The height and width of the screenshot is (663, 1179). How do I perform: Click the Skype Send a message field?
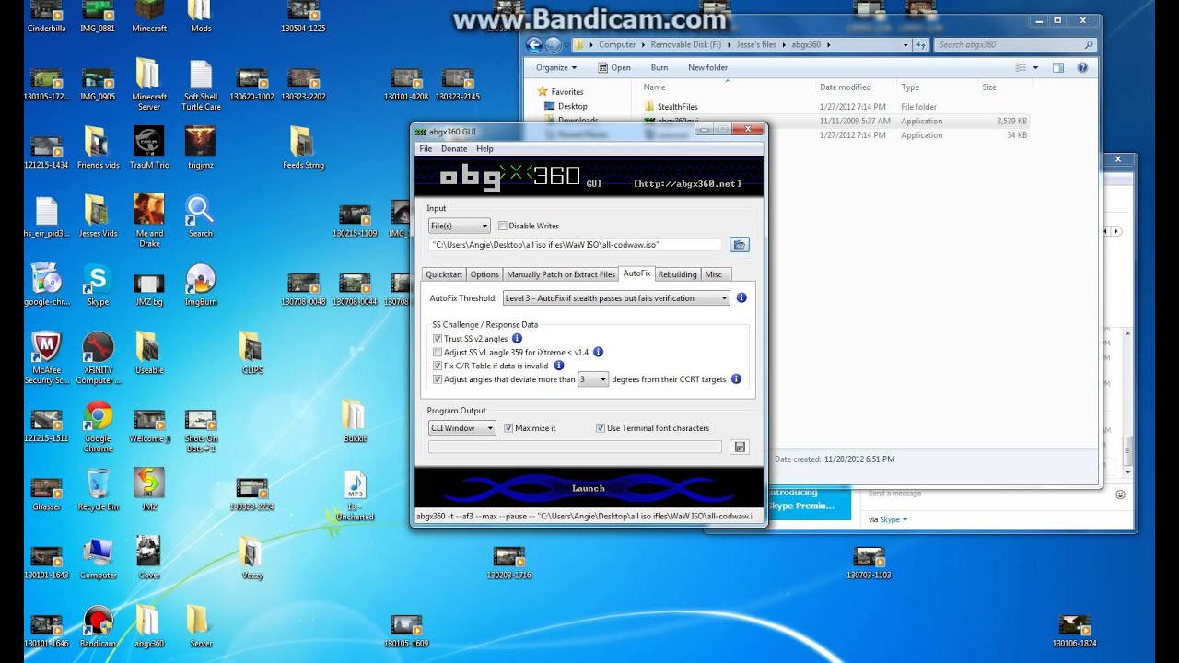987,494
